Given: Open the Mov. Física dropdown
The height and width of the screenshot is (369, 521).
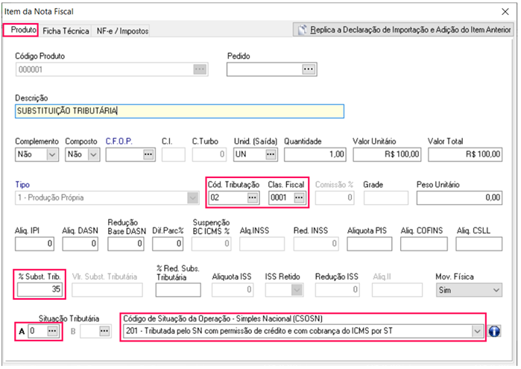Looking at the screenshot, I should [495, 288].
